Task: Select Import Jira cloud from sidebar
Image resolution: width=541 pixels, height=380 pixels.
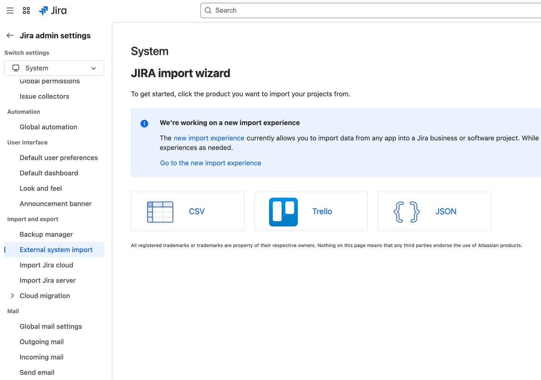Action: point(46,265)
